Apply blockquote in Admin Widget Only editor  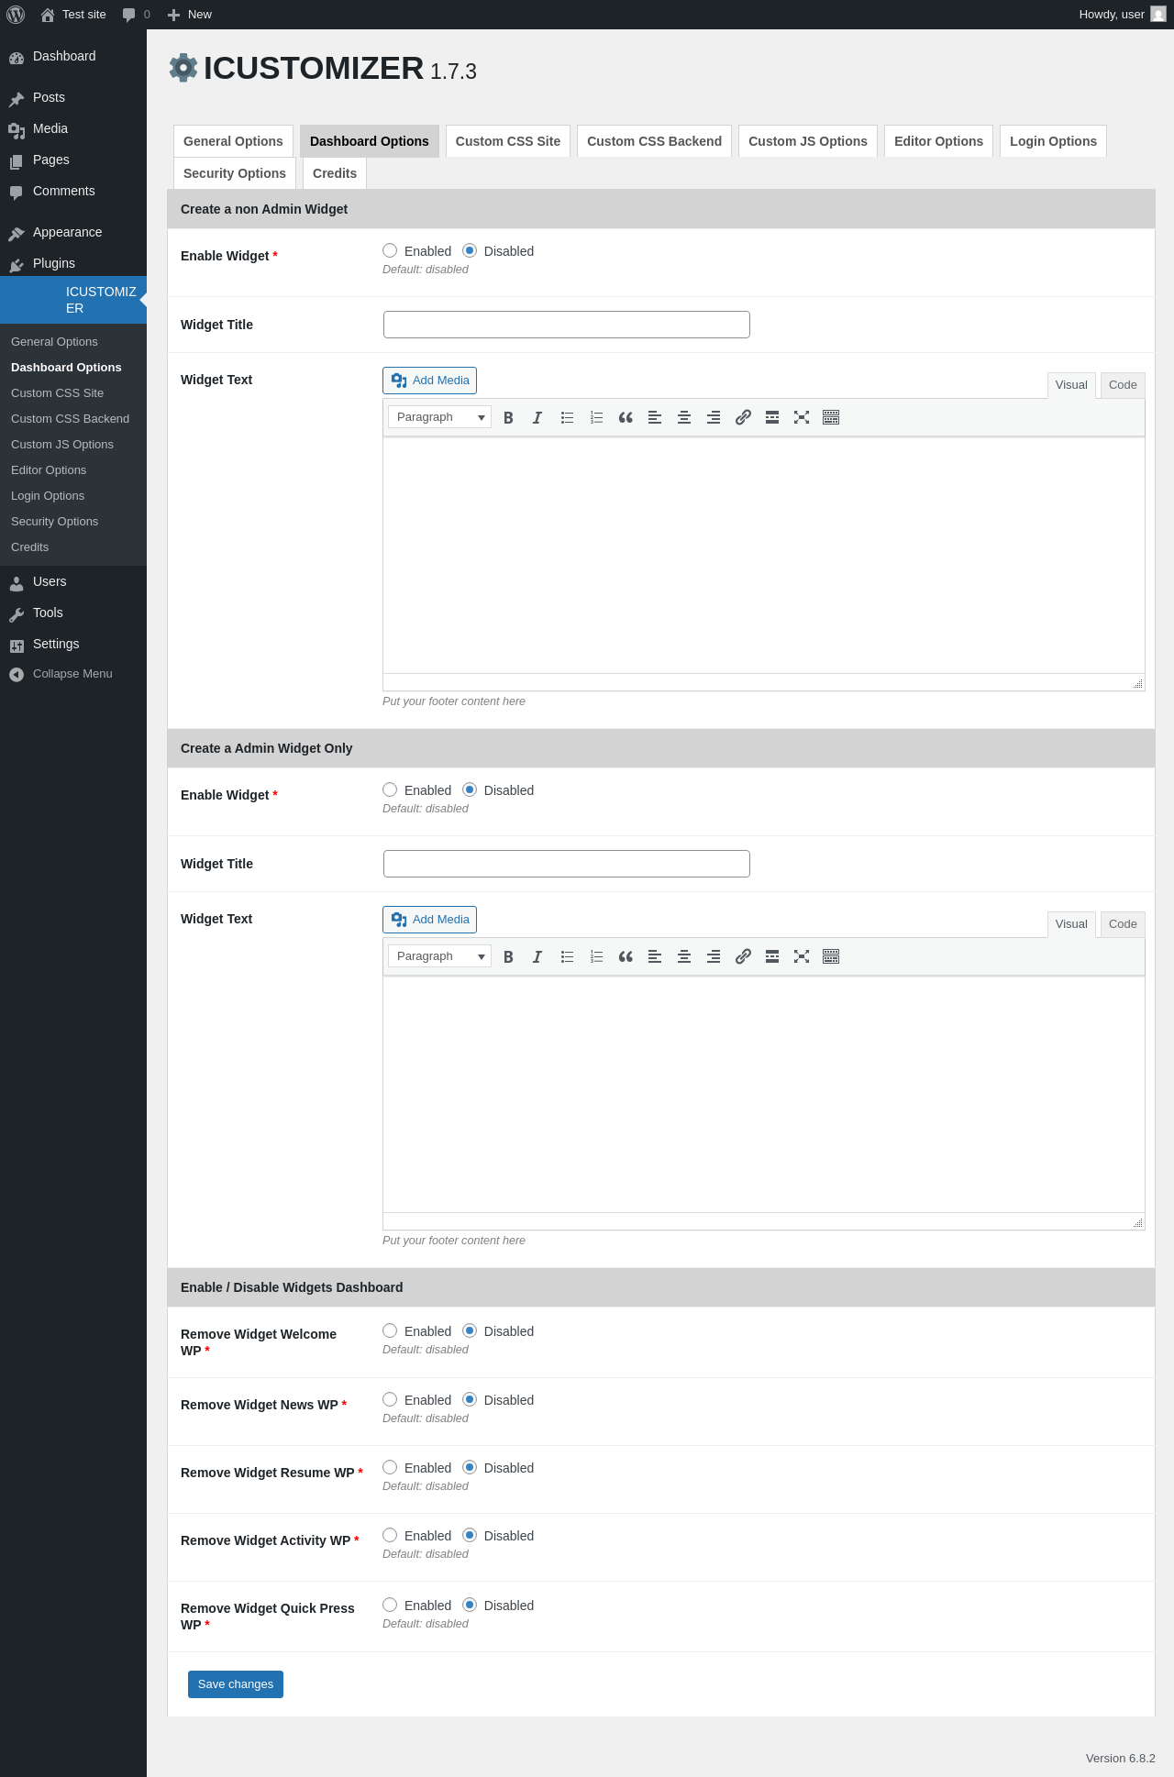[x=626, y=956]
